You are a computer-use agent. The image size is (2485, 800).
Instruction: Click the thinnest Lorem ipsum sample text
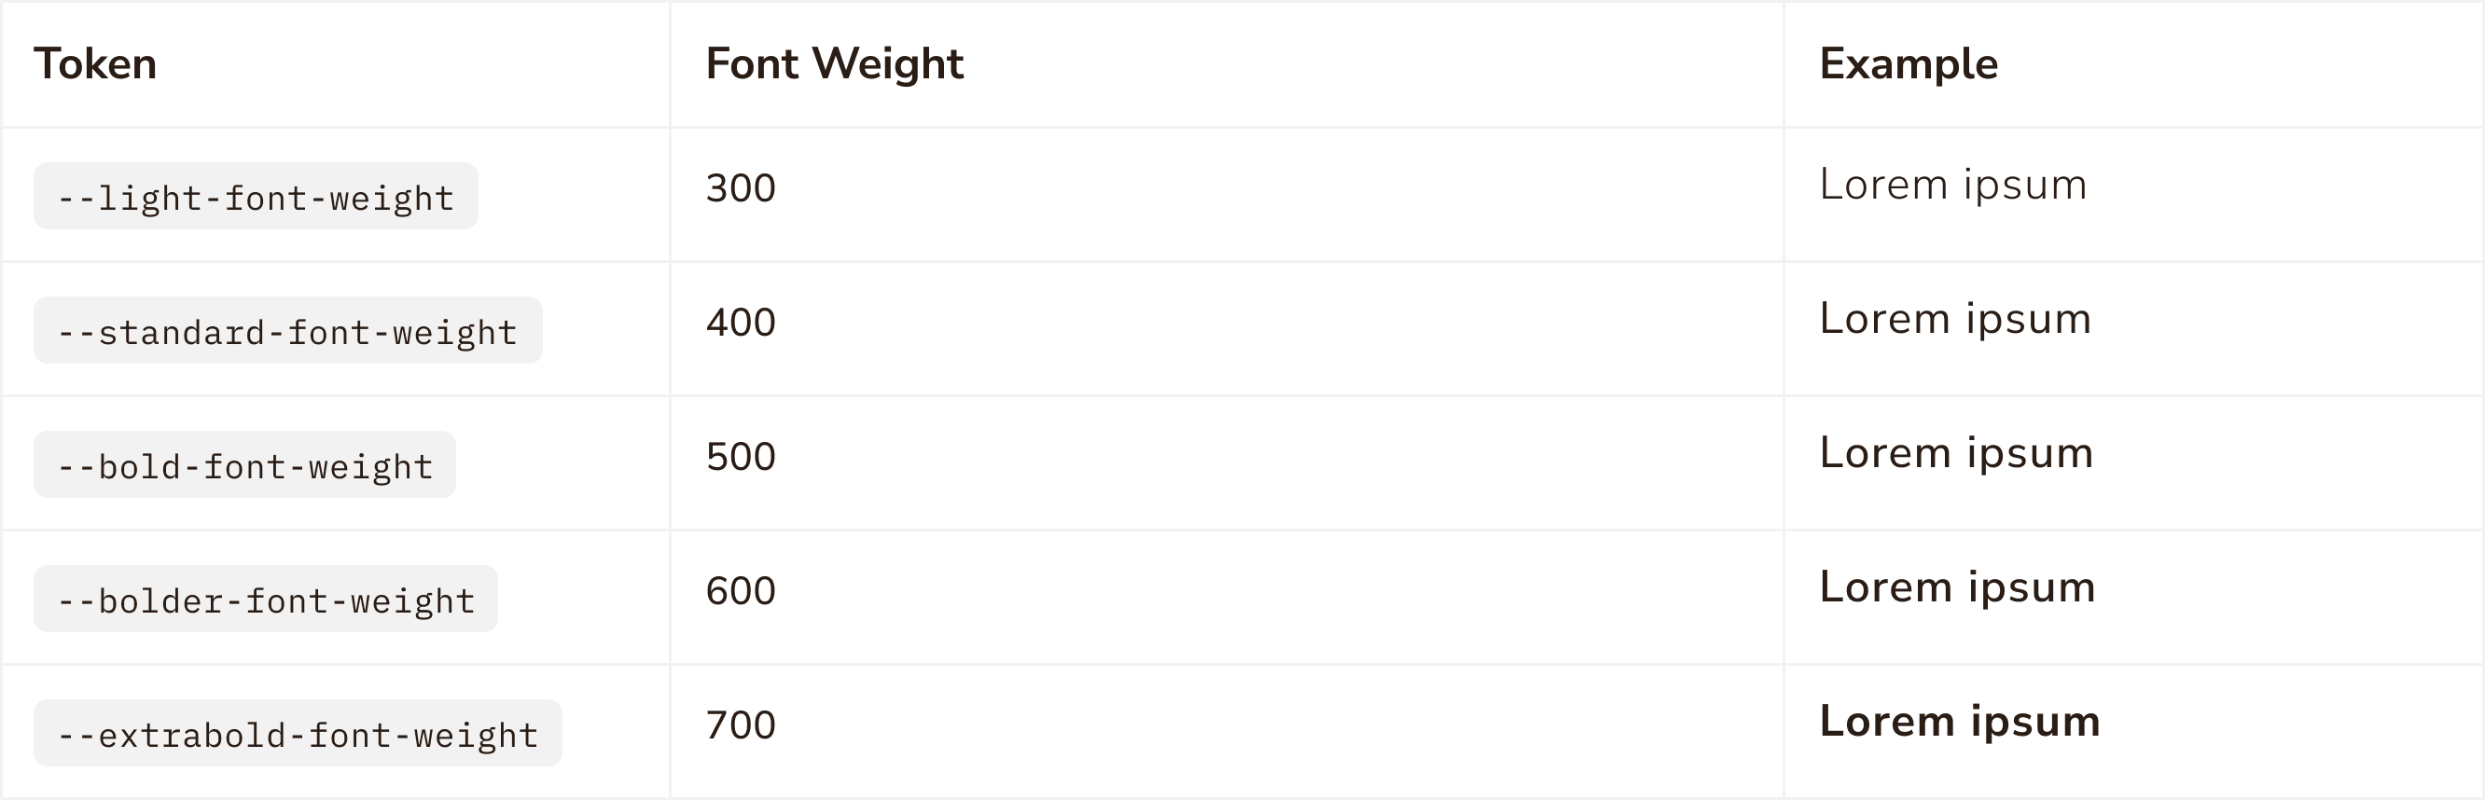pyautogui.click(x=1952, y=185)
